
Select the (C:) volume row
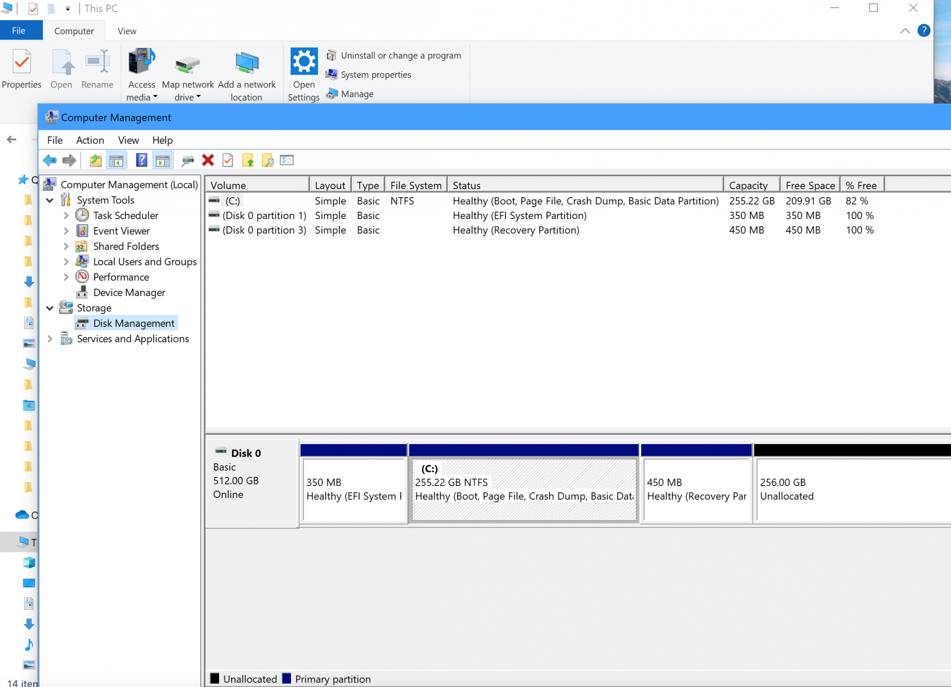click(x=544, y=201)
